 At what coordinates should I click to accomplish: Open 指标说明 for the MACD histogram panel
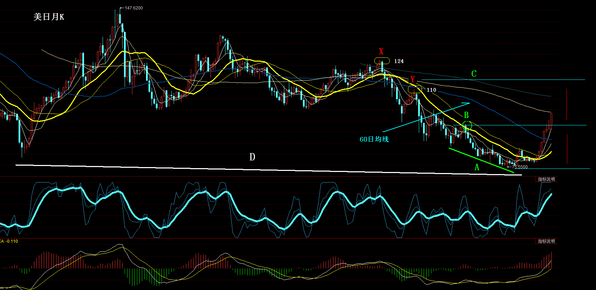point(546,241)
